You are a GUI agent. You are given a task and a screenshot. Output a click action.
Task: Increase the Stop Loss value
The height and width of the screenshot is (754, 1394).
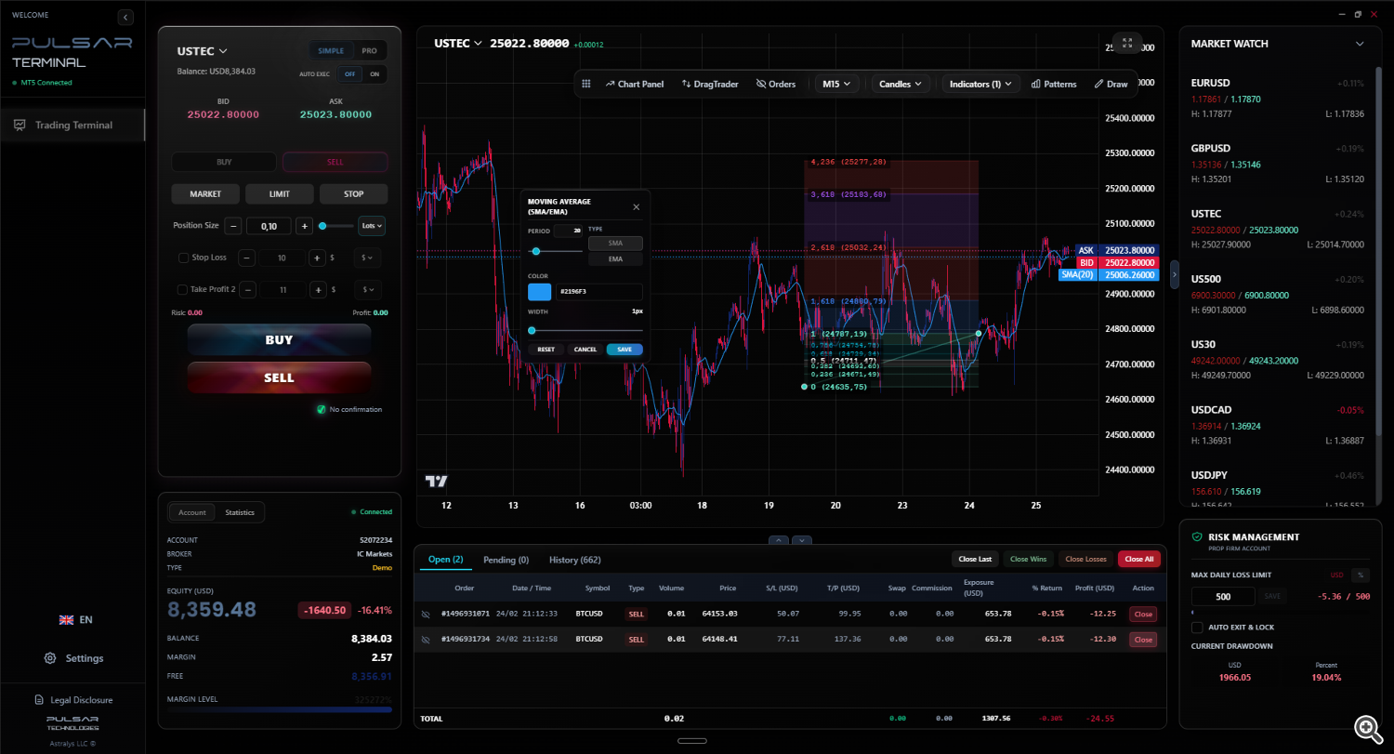tap(317, 258)
